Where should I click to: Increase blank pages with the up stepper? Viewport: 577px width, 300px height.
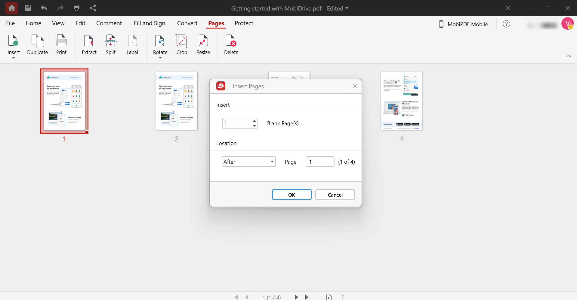(255, 121)
